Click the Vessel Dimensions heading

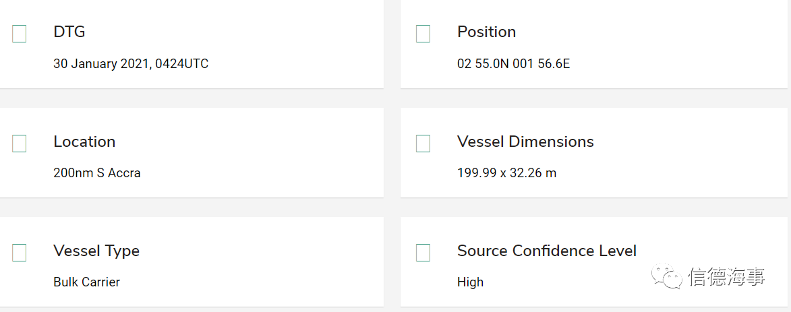pyautogui.click(x=525, y=142)
